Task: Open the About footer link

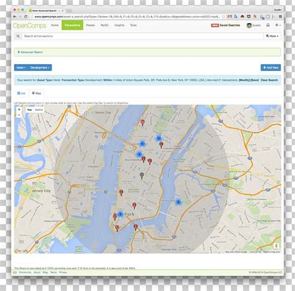Action: click(37, 272)
